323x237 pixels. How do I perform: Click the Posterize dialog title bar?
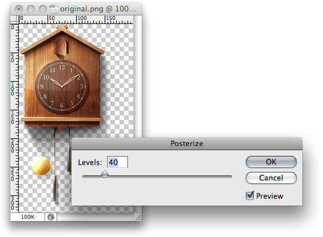click(x=187, y=143)
